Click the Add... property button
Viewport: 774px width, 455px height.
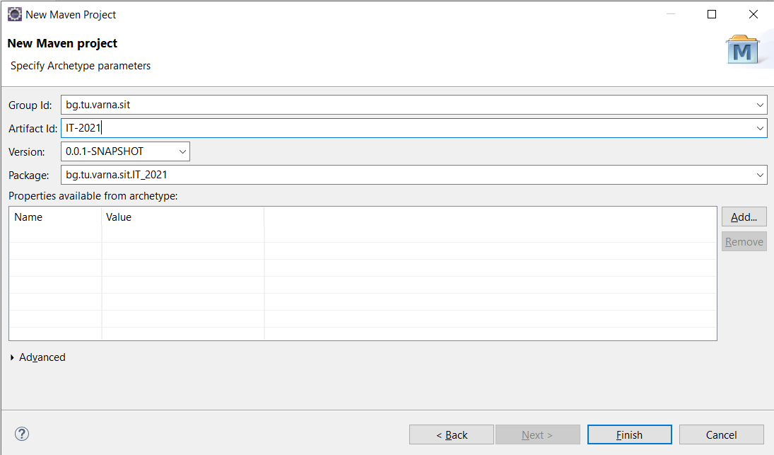point(744,217)
